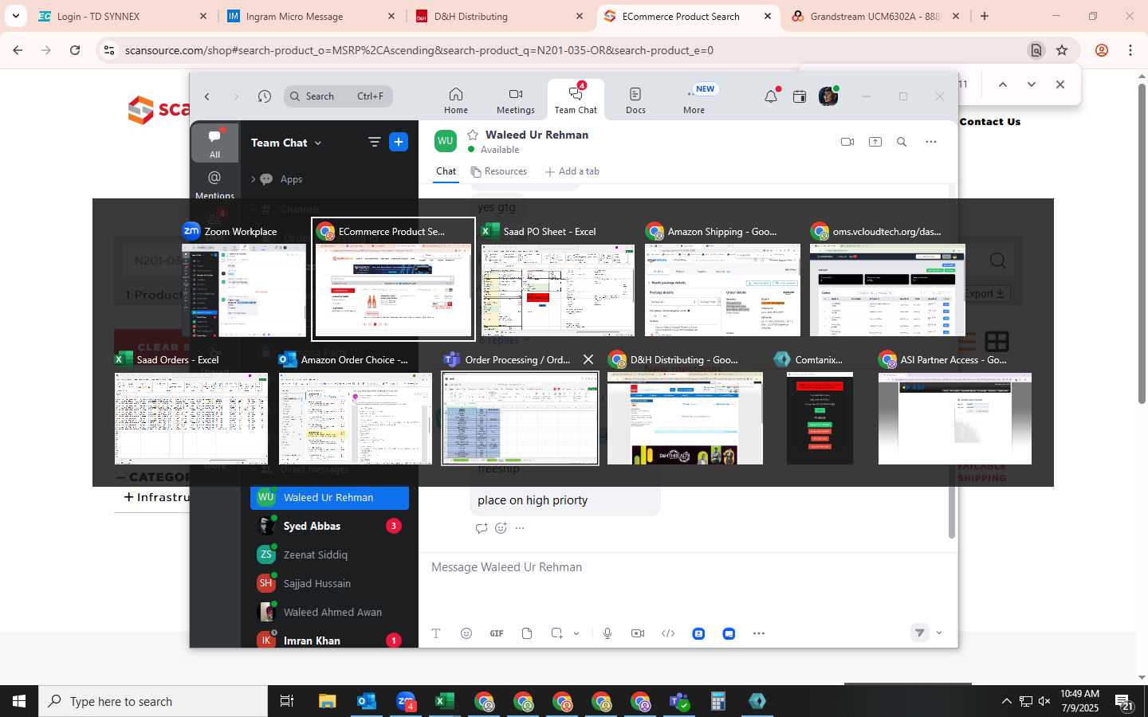
Task: Star the Waleed Ur Rehman chat
Action: (x=473, y=135)
